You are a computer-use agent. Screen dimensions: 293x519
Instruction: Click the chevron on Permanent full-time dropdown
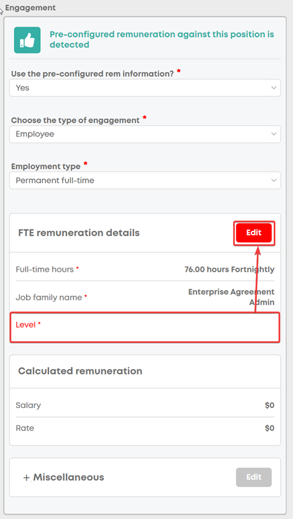(273, 180)
